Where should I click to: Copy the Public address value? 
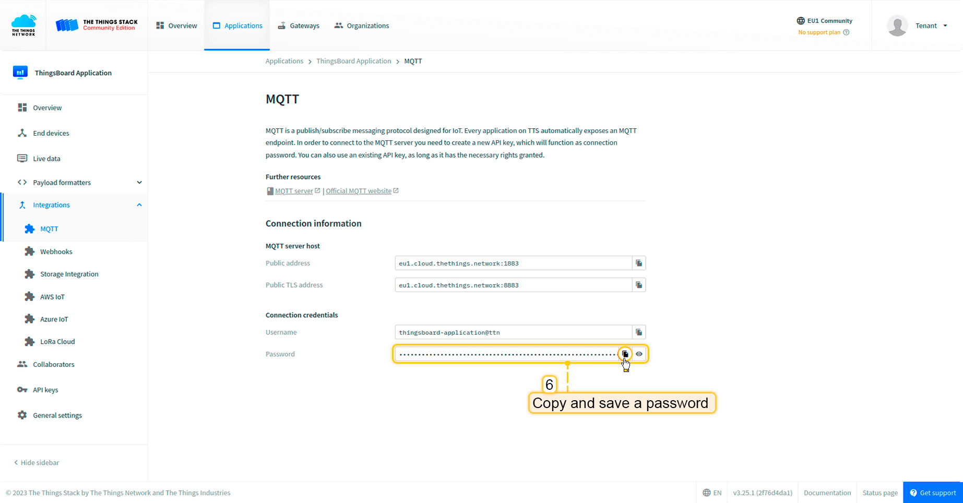pos(639,263)
